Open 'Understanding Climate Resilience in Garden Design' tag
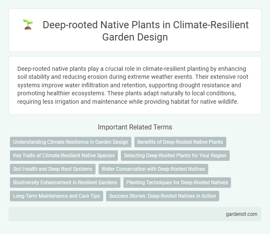This screenshot has width=270, height=234. pyautogui.click(x=70, y=142)
